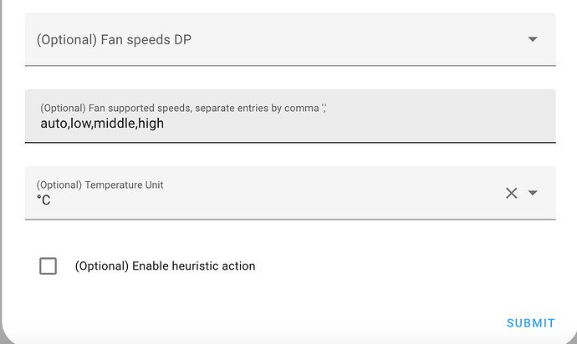Click the X icon beside the °C value
The image size is (577, 344).
tap(512, 193)
